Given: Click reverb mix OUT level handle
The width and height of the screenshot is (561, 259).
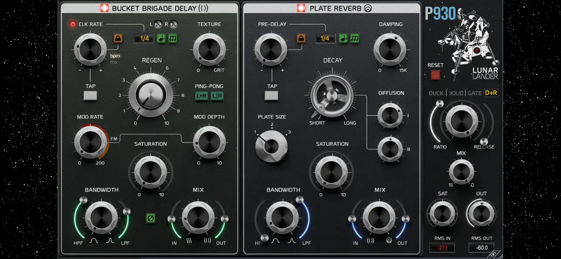Looking at the screenshot, I should tap(406, 219).
